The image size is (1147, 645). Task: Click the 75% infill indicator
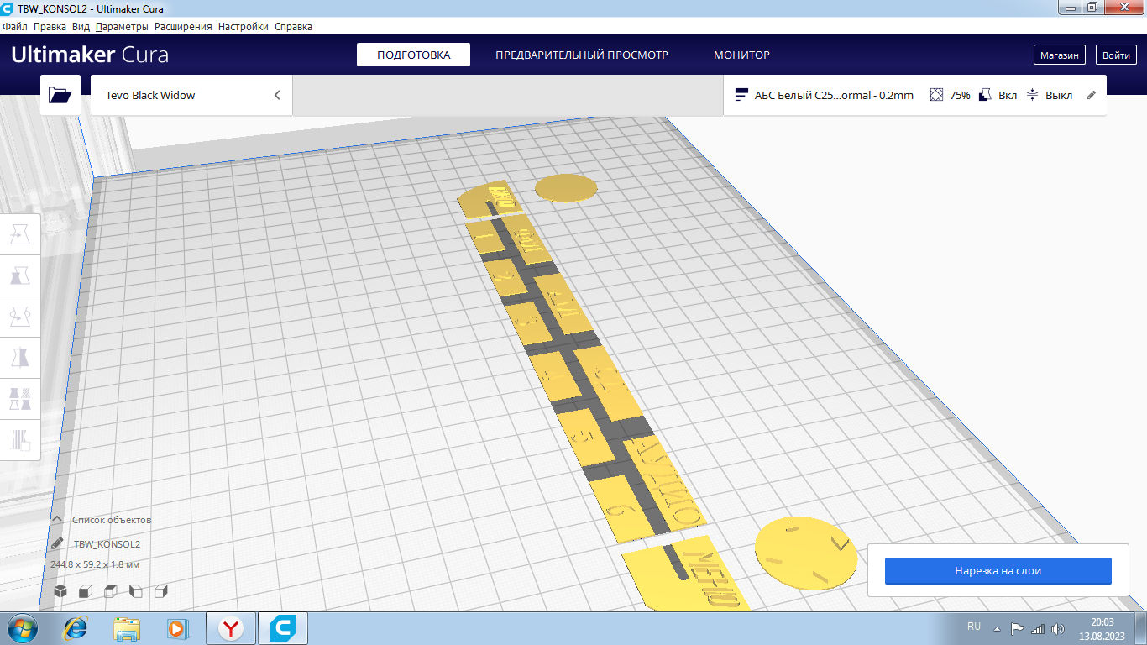(950, 95)
